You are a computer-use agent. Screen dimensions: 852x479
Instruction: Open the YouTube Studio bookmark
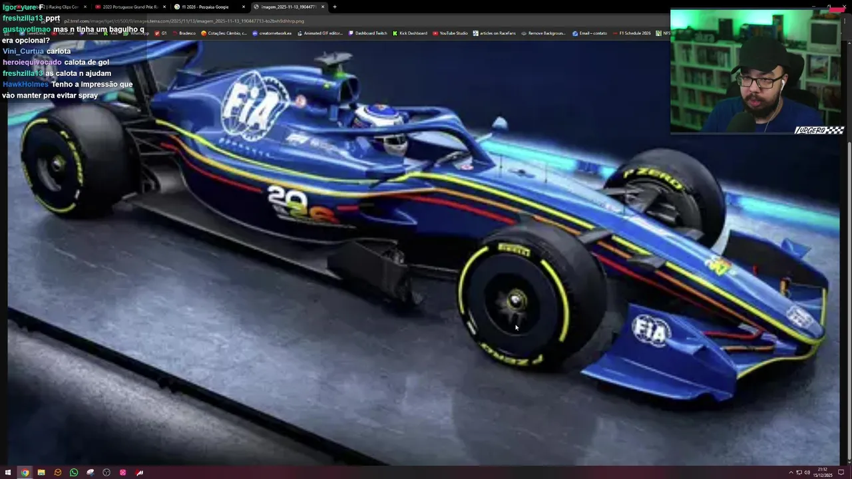450,33
